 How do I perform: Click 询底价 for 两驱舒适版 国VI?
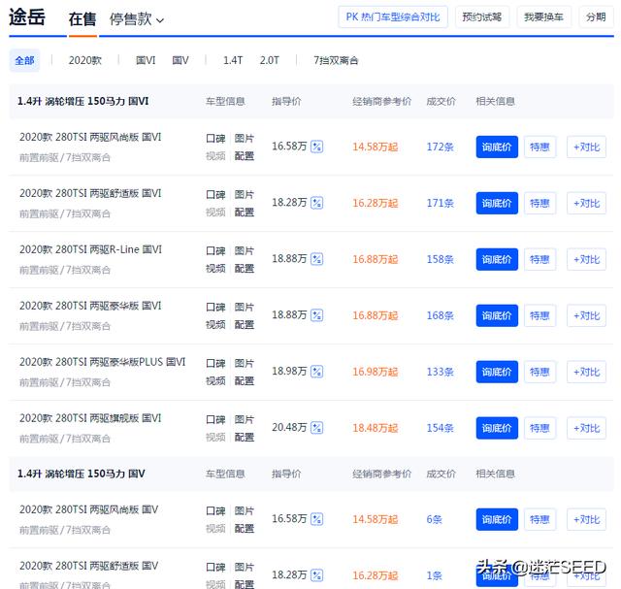(x=497, y=203)
